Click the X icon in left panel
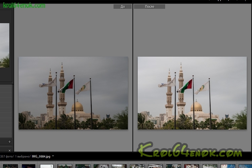Image resolution: width=252 pixels, height=168 pixels. point(9,150)
